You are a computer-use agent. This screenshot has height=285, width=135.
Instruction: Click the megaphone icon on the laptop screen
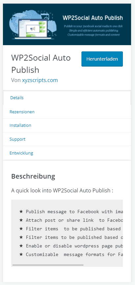pos(33,29)
